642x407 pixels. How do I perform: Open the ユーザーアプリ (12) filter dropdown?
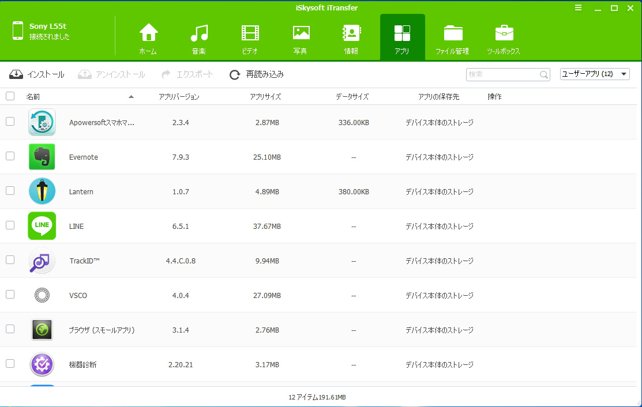pos(595,74)
